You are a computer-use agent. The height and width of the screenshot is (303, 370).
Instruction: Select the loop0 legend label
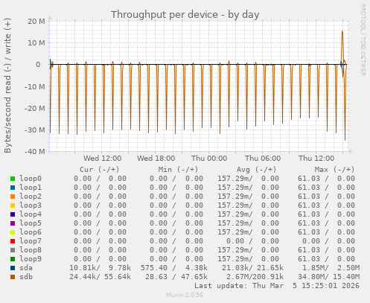point(31,179)
